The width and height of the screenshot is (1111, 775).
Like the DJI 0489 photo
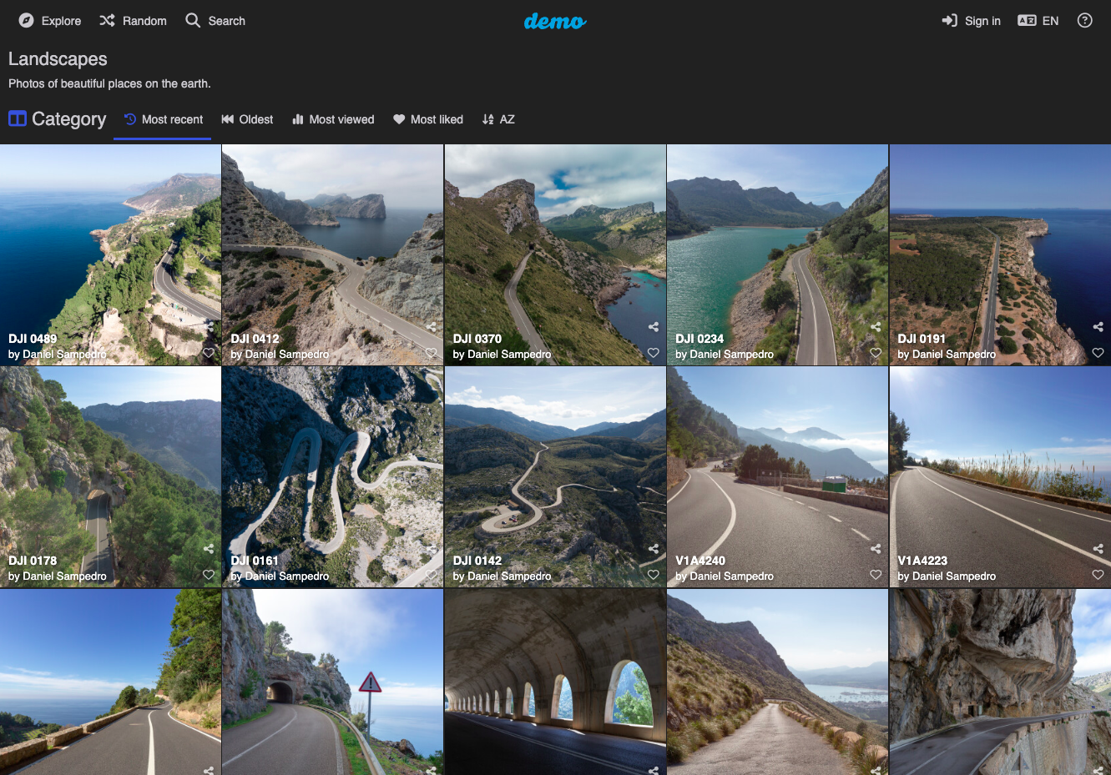click(x=209, y=353)
